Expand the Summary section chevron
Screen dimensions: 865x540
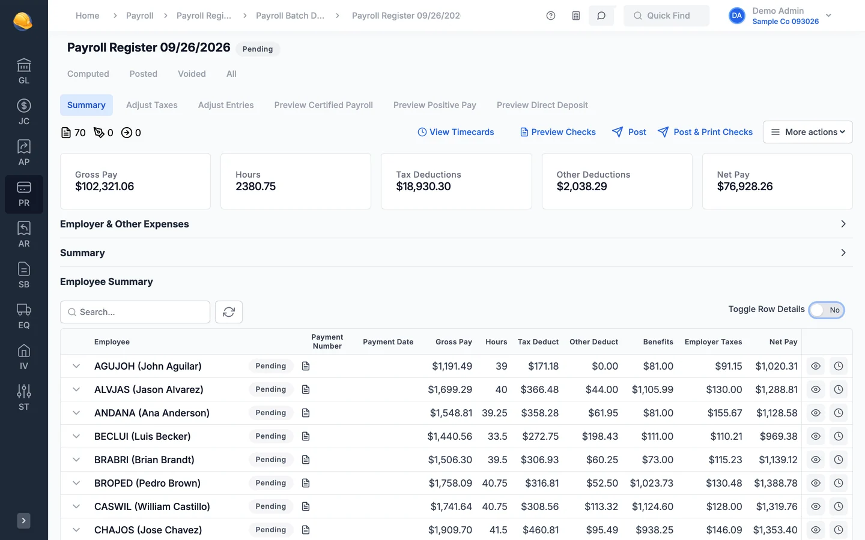click(x=843, y=253)
